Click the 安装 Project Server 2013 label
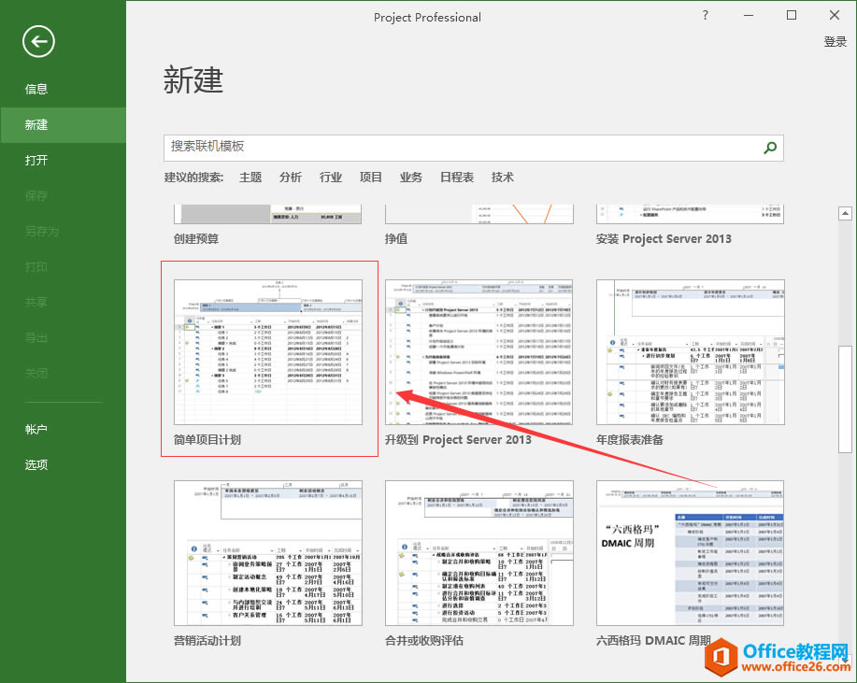857x683 pixels. (664, 239)
